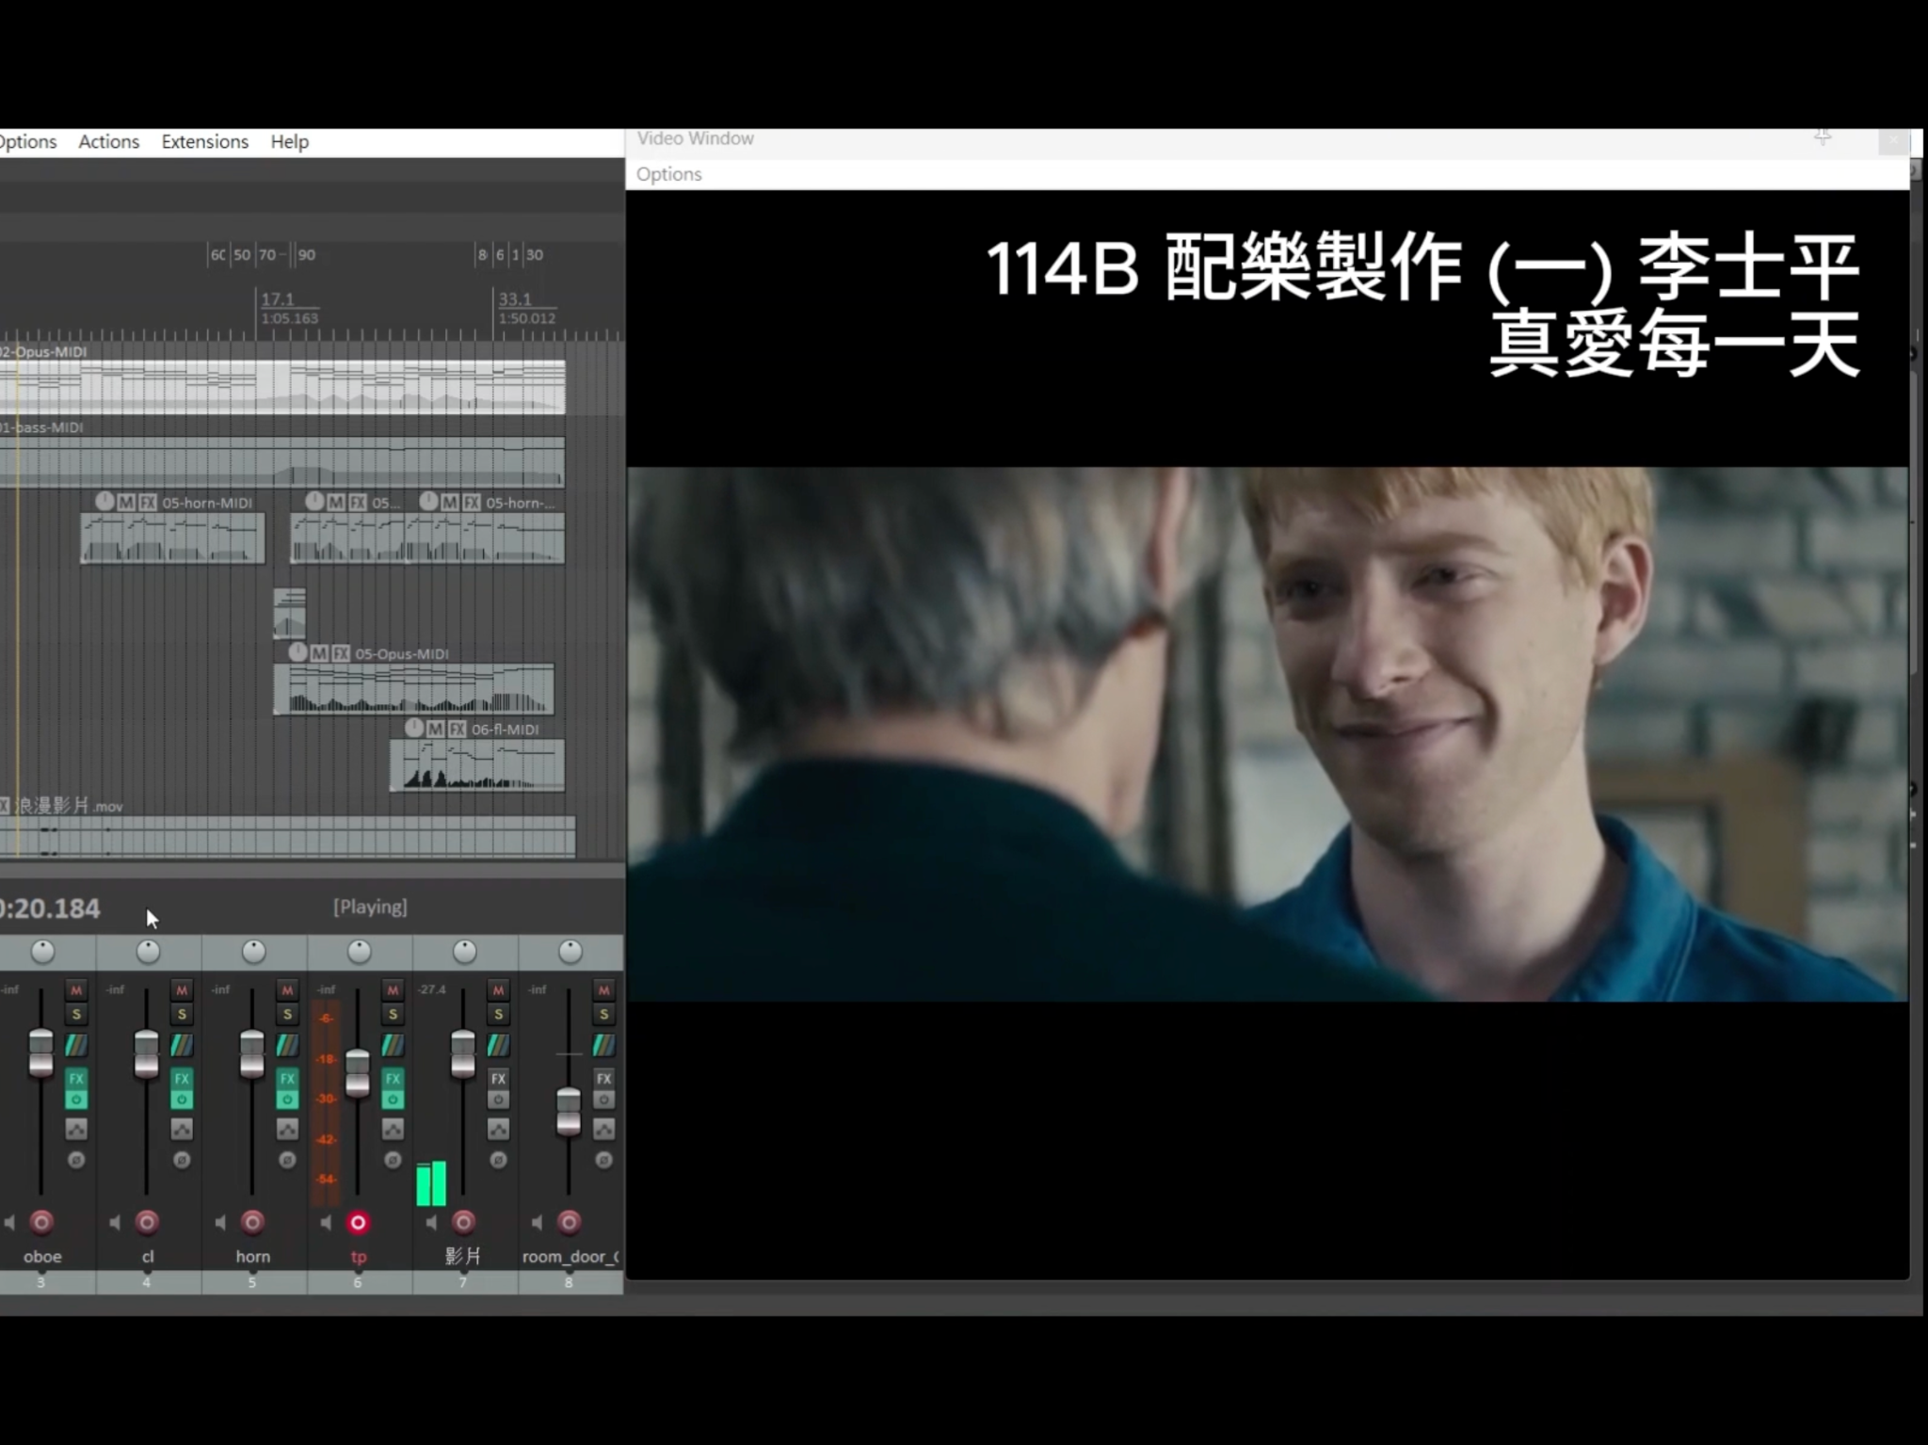Open routing for the oboe track
The image size is (1928, 1445).
(76, 1045)
